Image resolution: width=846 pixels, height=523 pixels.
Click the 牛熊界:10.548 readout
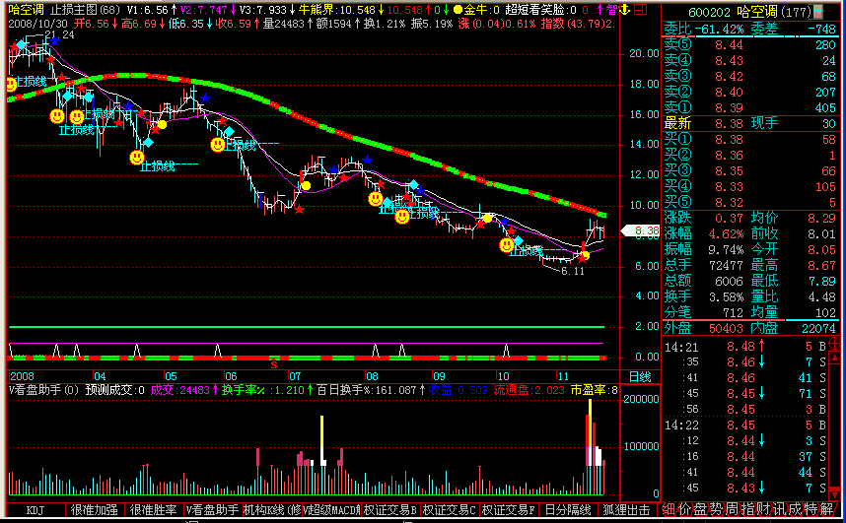pyautogui.click(x=336, y=10)
